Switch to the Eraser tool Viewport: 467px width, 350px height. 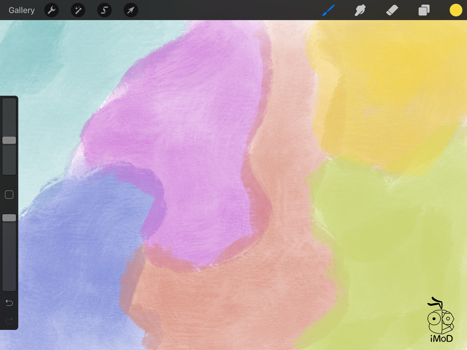(x=392, y=10)
